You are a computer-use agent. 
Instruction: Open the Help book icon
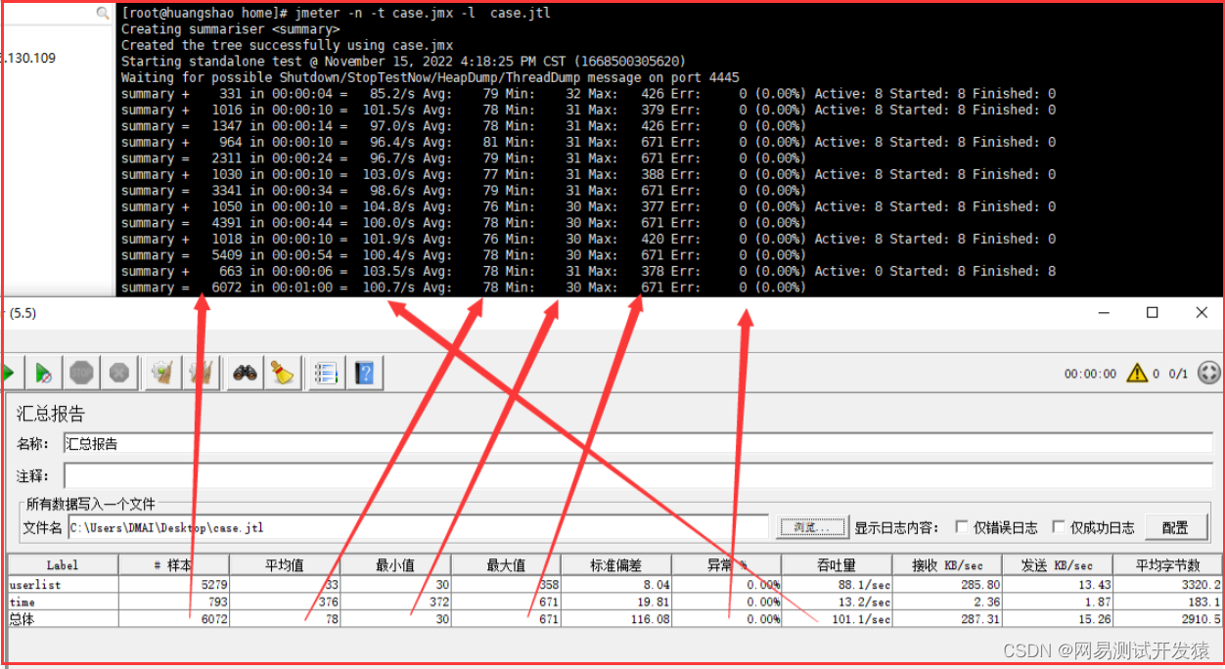365,373
